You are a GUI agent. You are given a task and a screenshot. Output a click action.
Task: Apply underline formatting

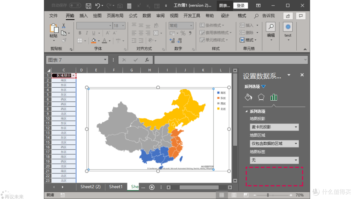[94, 33]
